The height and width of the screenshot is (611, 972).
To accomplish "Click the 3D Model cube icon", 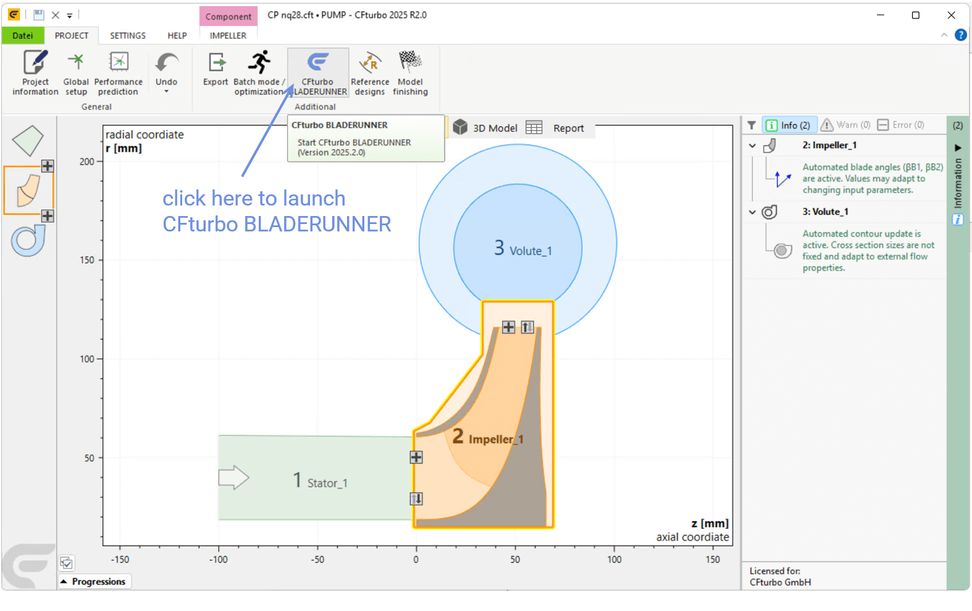I will 460,127.
